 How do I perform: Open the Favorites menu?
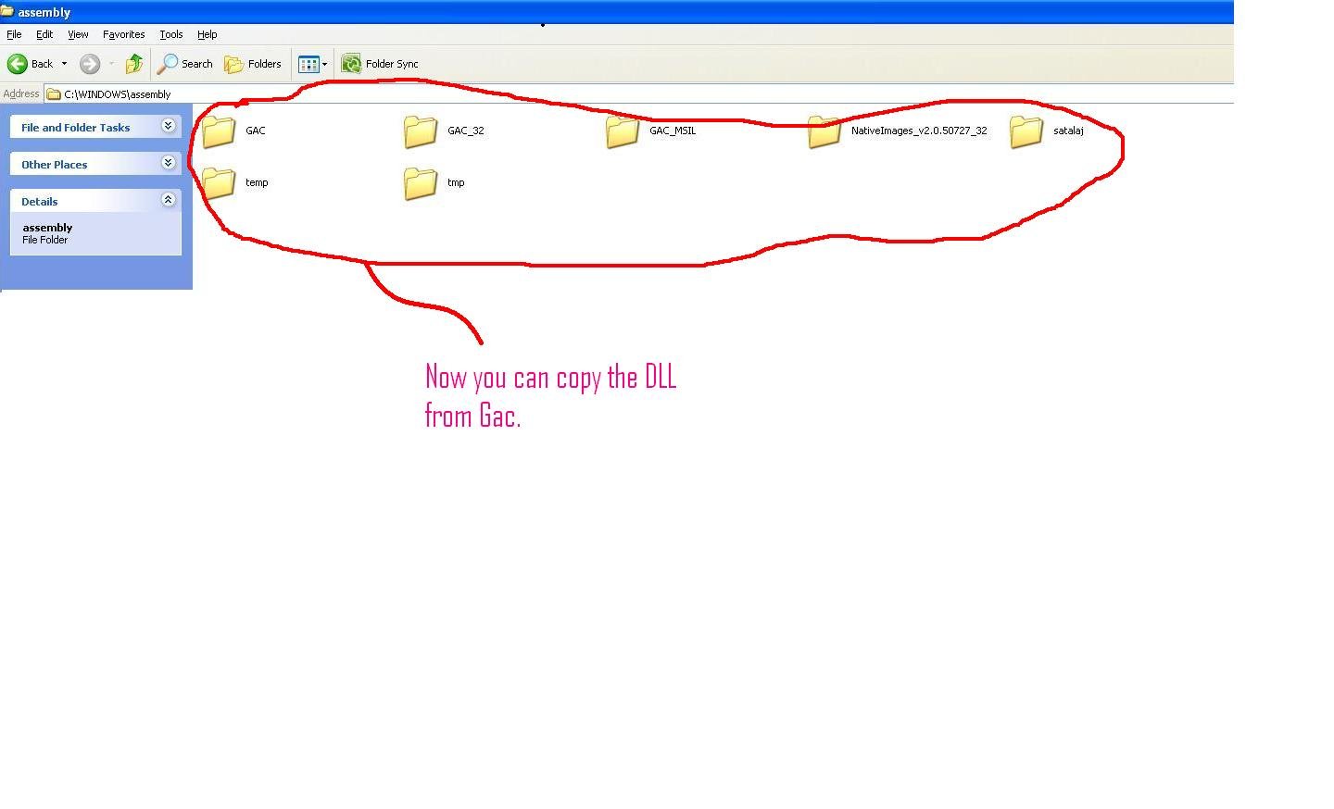[x=124, y=34]
